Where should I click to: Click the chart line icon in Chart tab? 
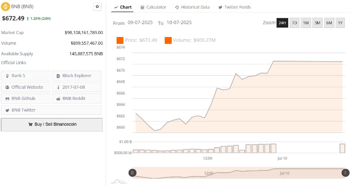point(116,7)
